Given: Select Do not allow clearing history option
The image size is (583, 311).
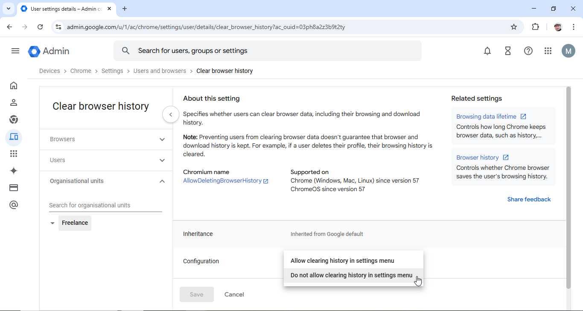Looking at the screenshot, I should pyautogui.click(x=353, y=275).
